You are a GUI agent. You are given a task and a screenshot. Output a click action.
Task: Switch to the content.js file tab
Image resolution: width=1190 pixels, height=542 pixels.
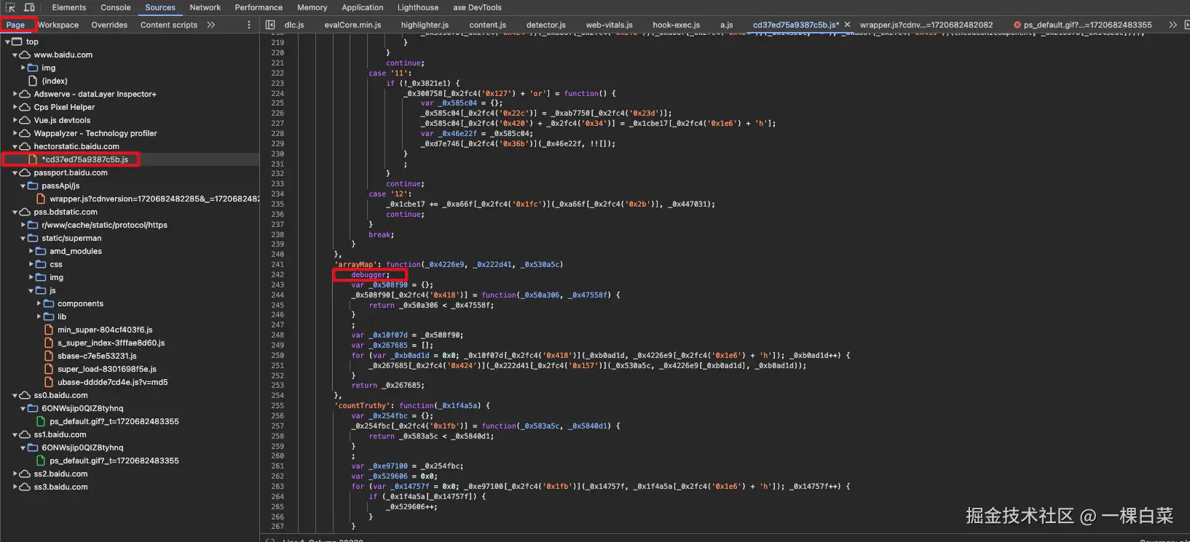point(488,25)
